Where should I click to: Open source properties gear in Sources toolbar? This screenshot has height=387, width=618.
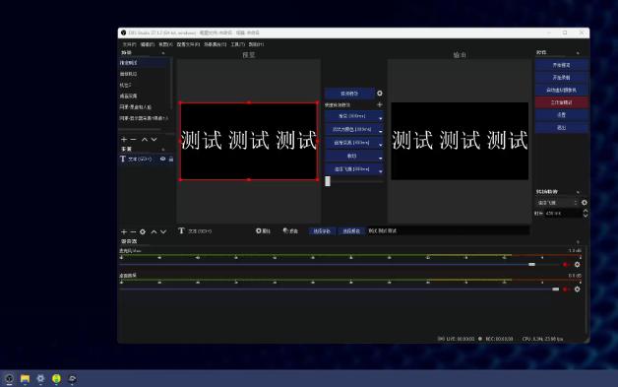143,231
